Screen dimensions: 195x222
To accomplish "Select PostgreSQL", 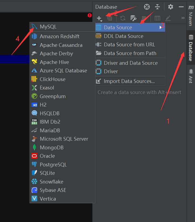I will click(62, 165).
